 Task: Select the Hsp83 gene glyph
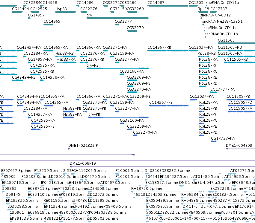point(66,12)
